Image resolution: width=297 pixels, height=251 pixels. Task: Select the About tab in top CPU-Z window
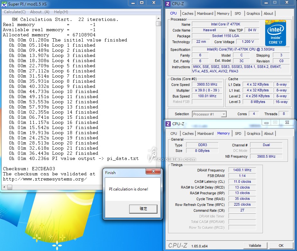click(268, 14)
